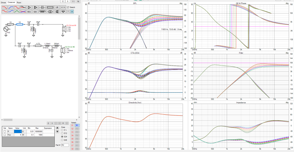Select the red low shelf filter icon
Viewport: 294px width, 152px height.
pyautogui.click(x=4, y=12)
